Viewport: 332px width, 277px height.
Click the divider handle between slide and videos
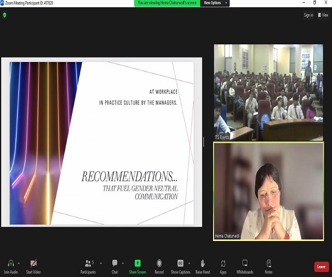(x=204, y=142)
